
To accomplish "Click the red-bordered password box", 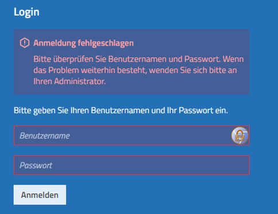I will point(132,165).
